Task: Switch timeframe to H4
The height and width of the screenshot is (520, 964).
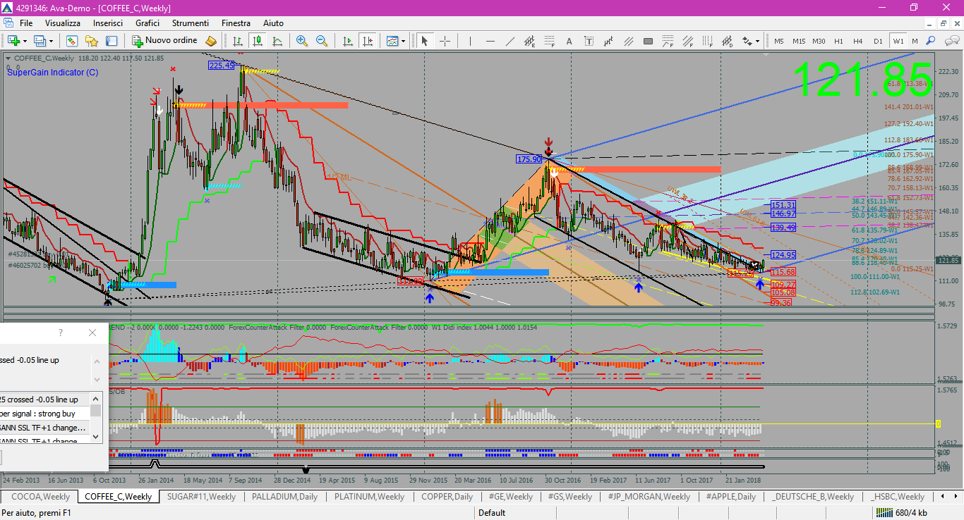Action: pos(858,41)
